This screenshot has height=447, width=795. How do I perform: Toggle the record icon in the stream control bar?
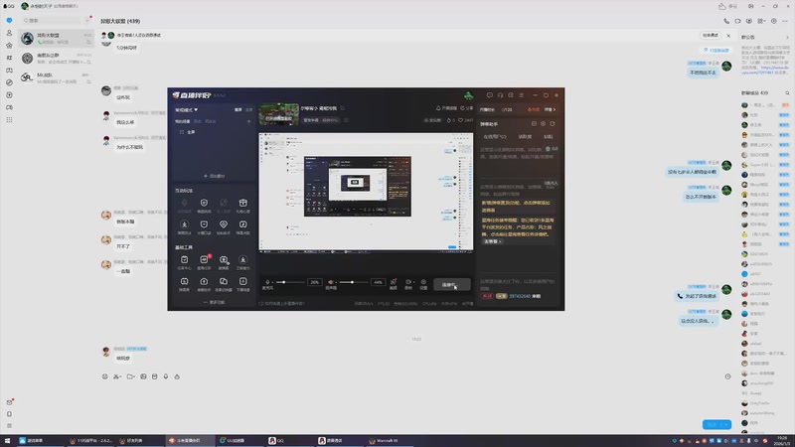point(407,282)
